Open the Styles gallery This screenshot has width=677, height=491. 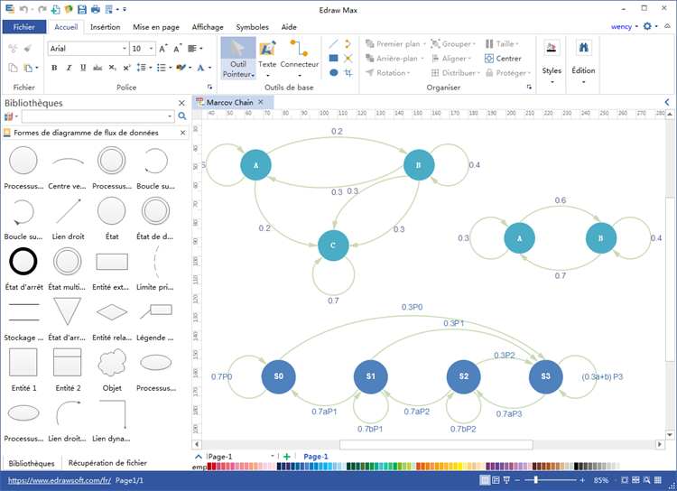point(552,59)
